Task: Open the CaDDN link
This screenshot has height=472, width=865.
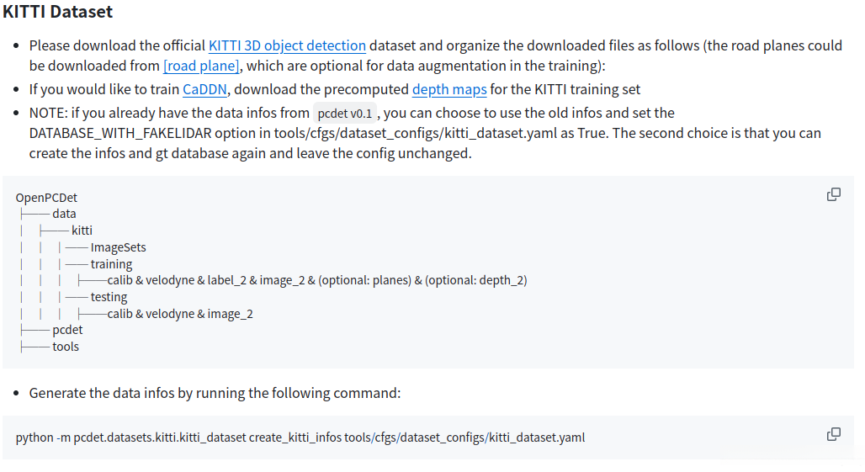Action: 205,89
